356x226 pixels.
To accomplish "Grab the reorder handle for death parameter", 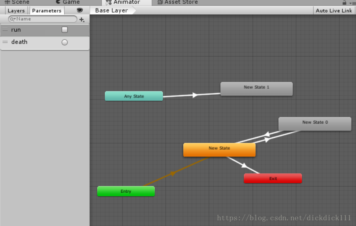I will tap(5, 42).
